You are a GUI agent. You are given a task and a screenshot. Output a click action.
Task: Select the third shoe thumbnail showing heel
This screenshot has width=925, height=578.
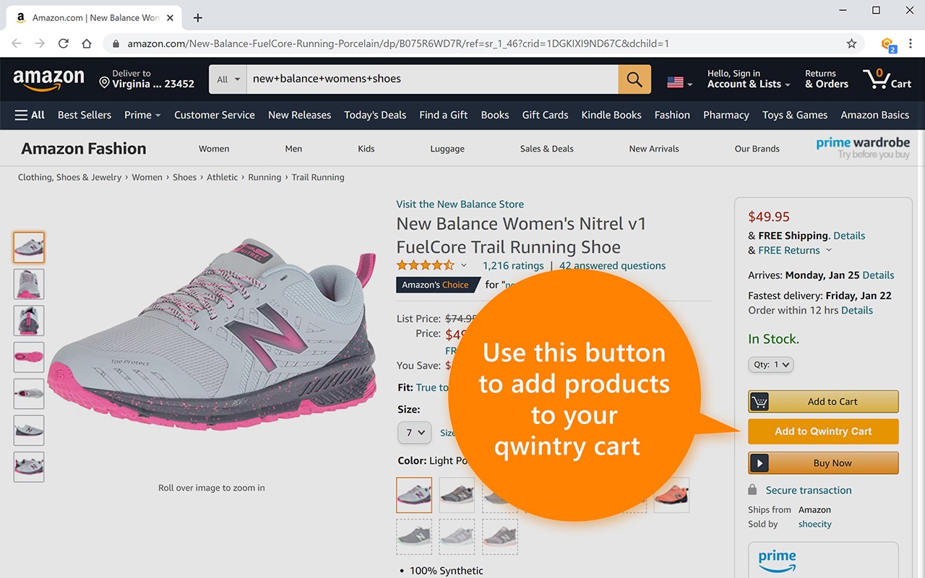click(29, 321)
